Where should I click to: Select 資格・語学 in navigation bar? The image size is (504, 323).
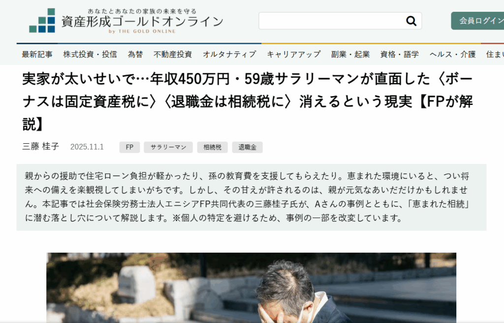[x=400, y=55]
